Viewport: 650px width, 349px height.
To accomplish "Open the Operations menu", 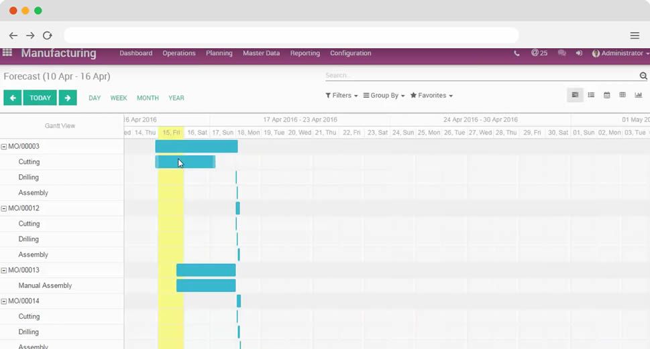I will (x=178, y=53).
